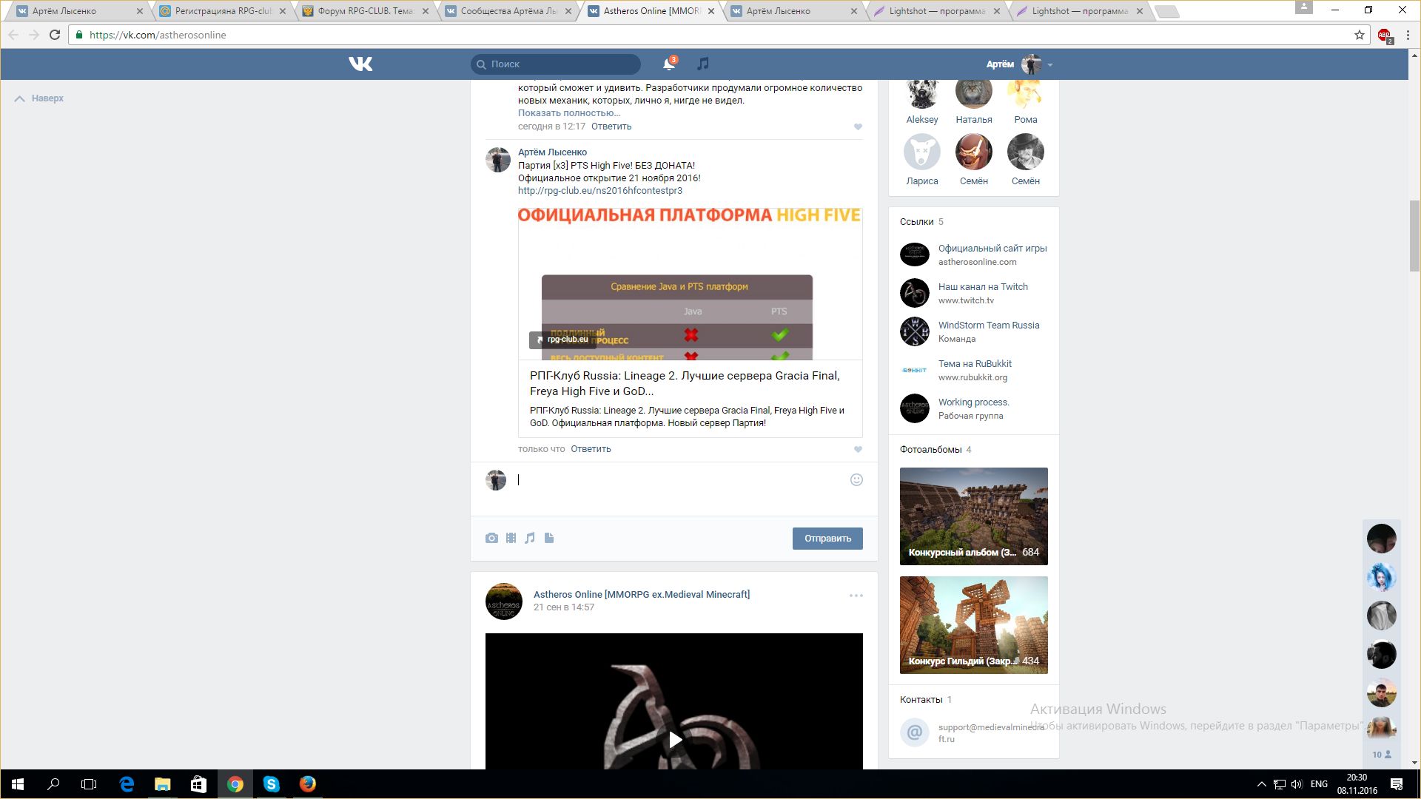Screen dimensions: 1421x799
Task: Open the music player note icon
Action: [703, 64]
